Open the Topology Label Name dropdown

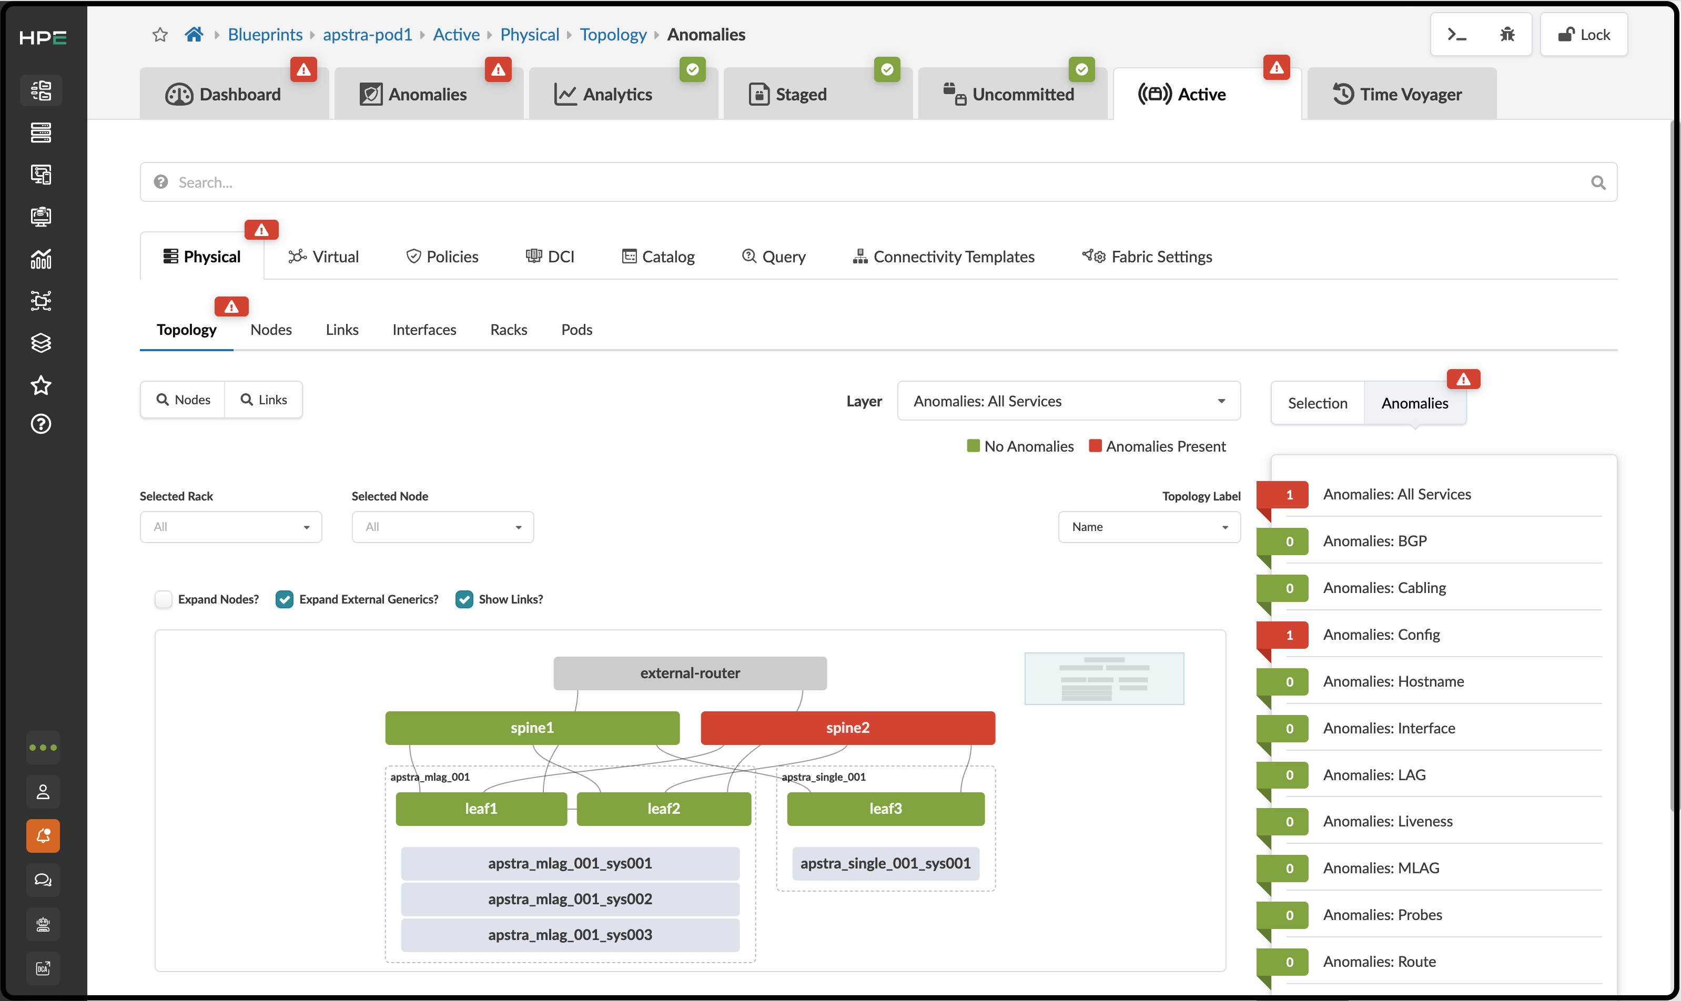click(1149, 527)
